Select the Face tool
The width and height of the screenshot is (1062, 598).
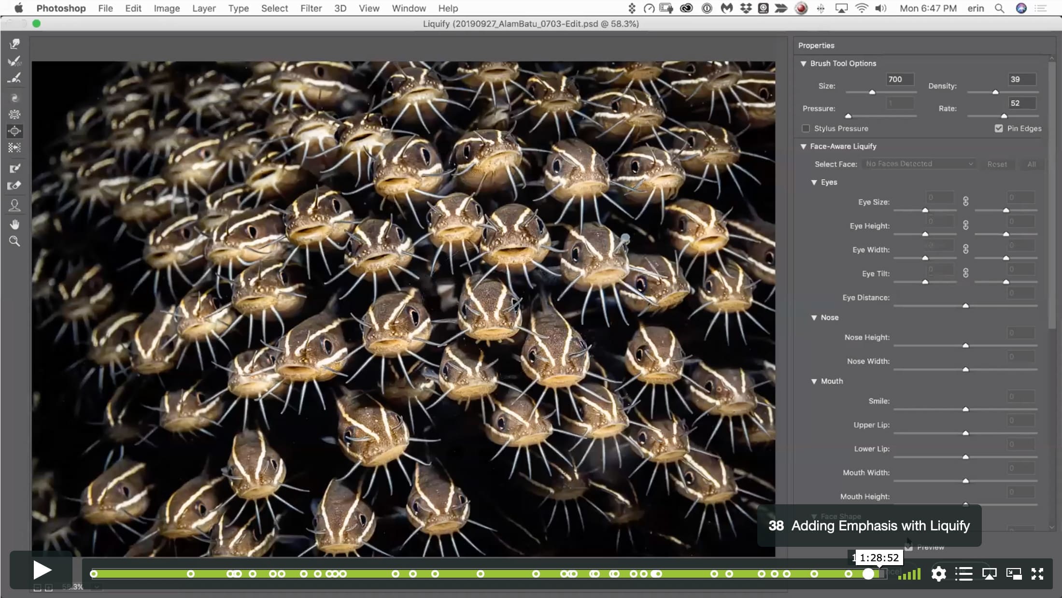click(x=14, y=205)
